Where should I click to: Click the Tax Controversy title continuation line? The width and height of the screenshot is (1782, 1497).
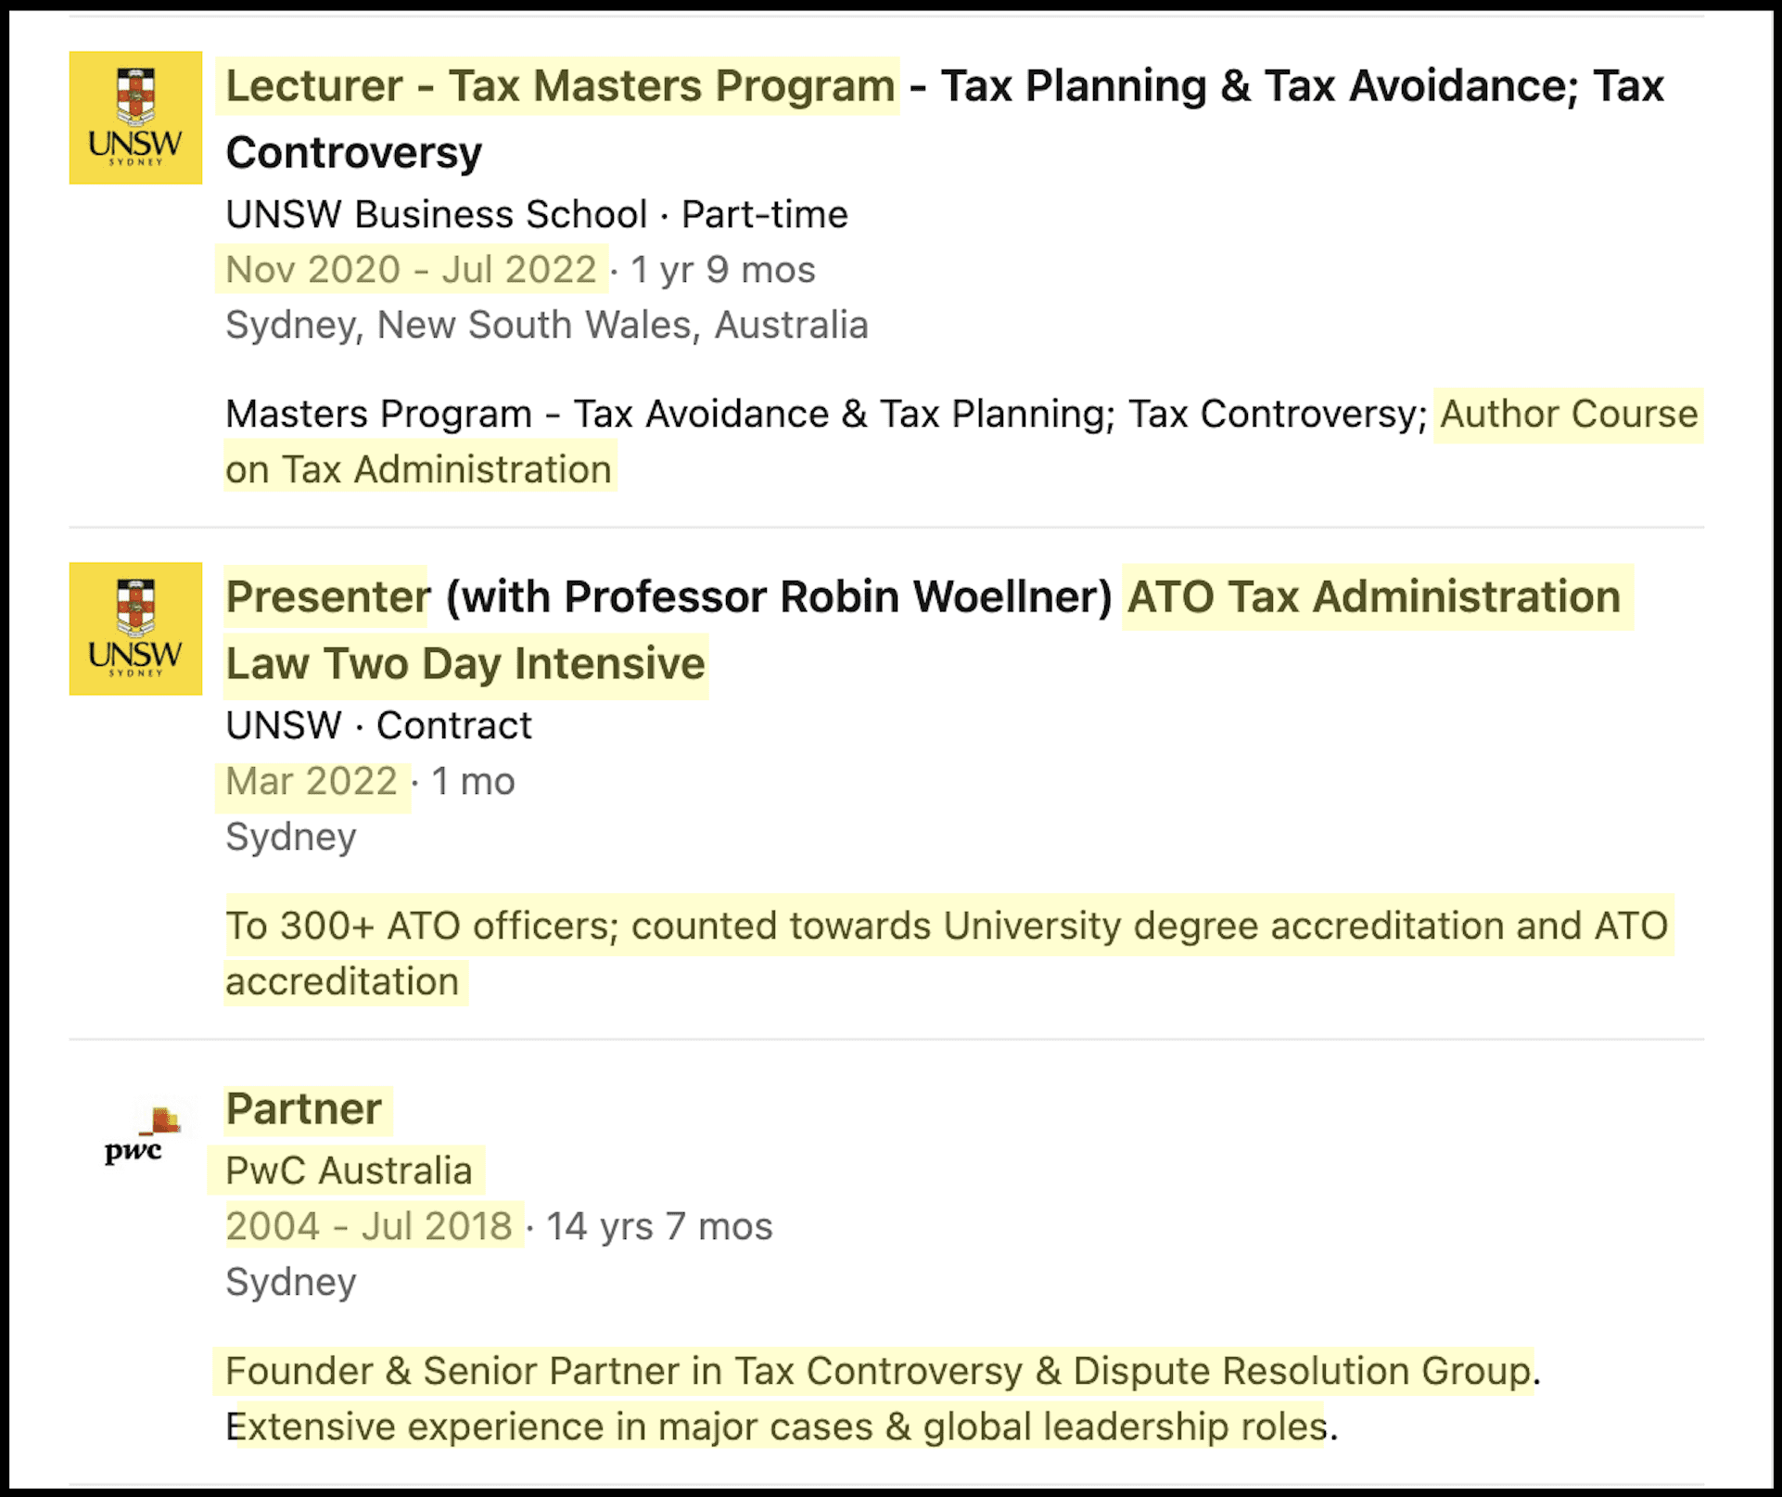(x=353, y=153)
